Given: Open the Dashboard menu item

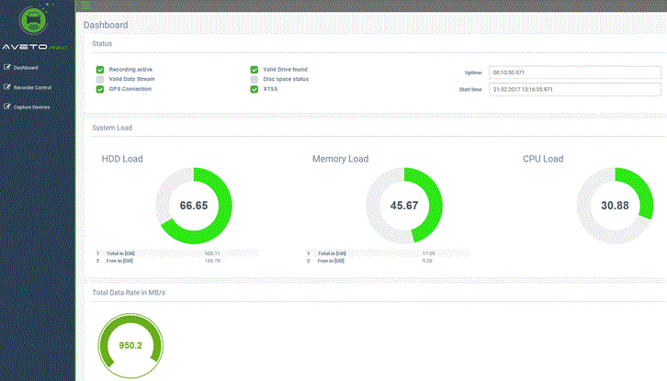Looking at the screenshot, I should [x=26, y=67].
